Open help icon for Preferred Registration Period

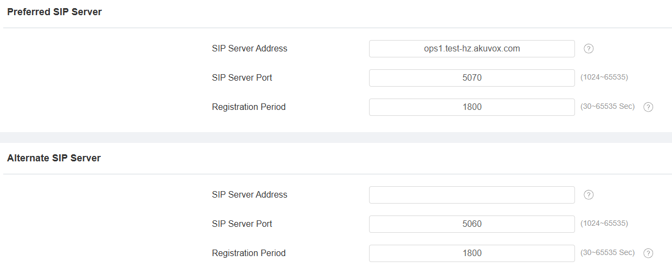coord(648,107)
